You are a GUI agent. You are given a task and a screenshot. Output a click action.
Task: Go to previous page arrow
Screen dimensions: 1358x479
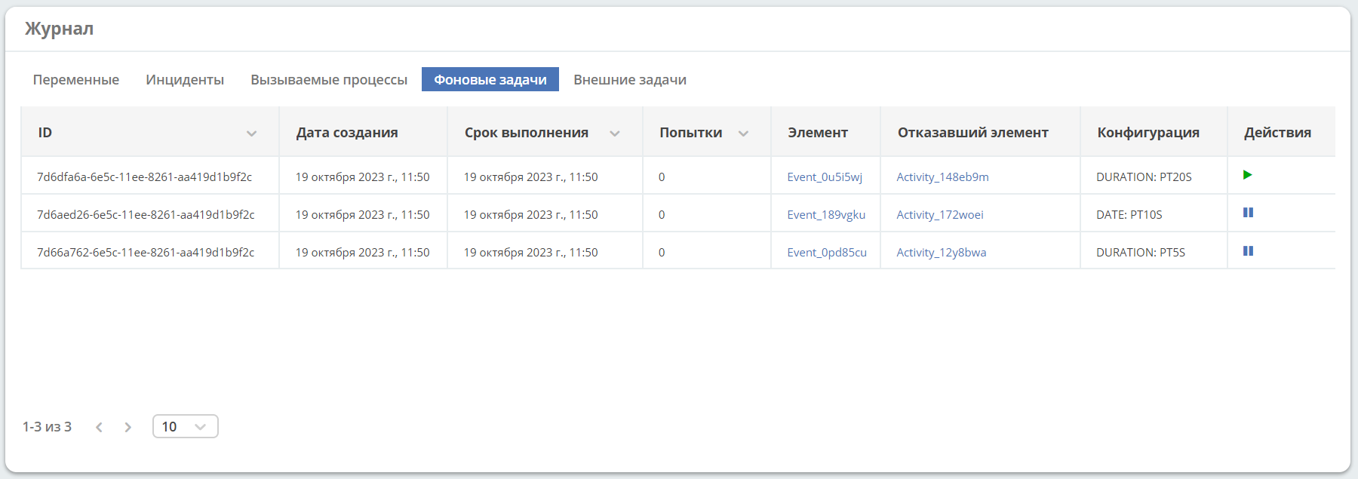99,427
